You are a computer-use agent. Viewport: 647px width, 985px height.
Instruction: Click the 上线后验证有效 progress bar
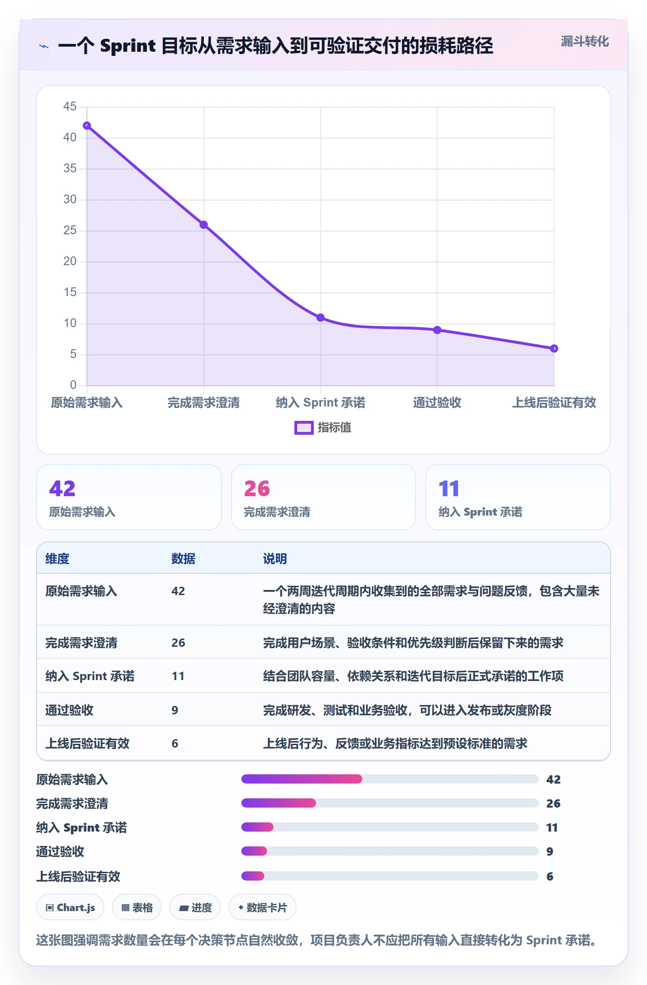point(390,876)
